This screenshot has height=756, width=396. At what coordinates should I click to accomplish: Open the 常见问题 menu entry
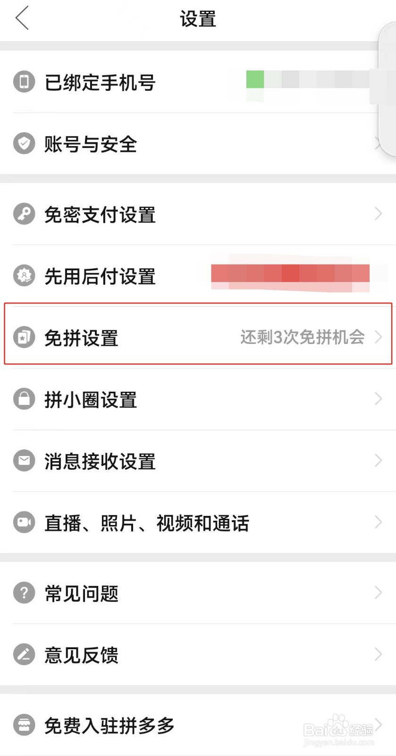[x=198, y=593]
